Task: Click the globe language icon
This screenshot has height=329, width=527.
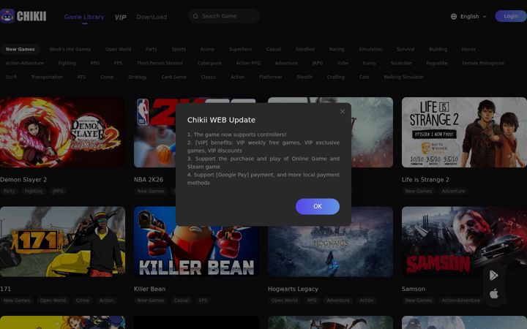Action: 453,16
